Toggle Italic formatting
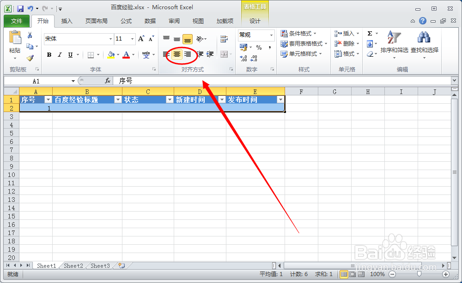 coord(60,55)
